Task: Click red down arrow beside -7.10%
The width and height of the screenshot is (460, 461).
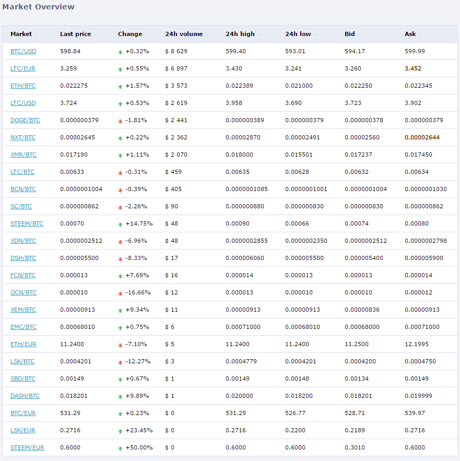Action: pos(120,346)
